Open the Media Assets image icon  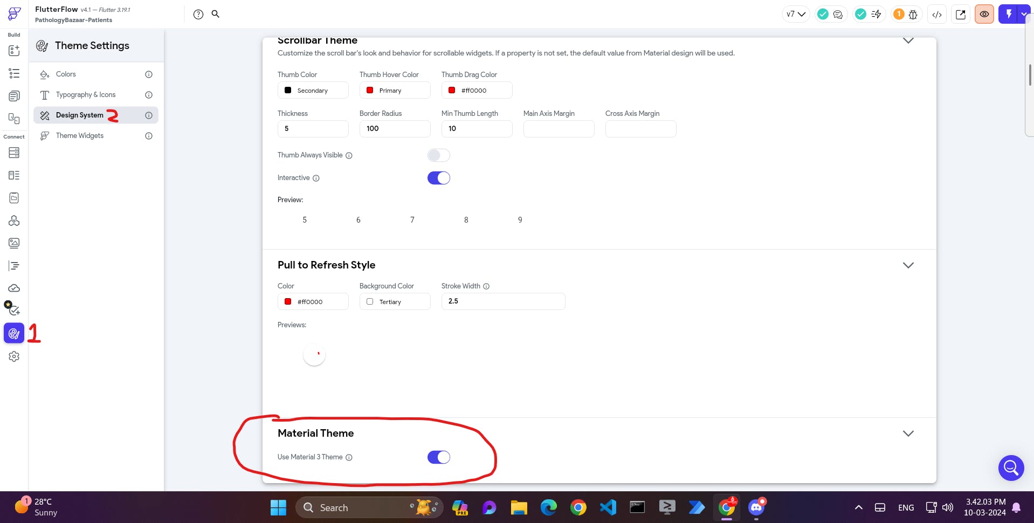14,243
